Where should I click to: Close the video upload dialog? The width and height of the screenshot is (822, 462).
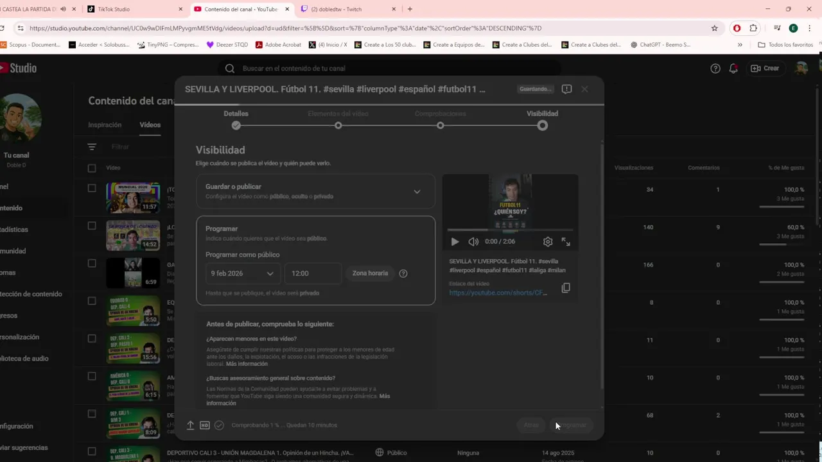(584, 89)
